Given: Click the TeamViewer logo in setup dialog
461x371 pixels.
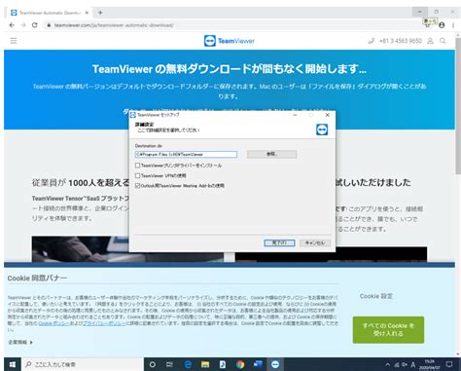Looking at the screenshot, I should coord(322,130).
